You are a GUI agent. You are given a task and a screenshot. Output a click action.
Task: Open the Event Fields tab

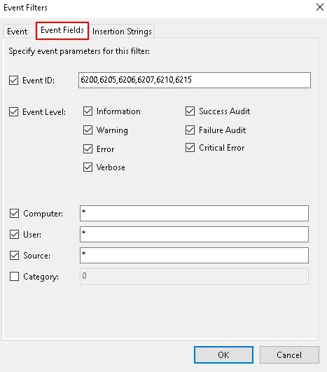(x=62, y=30)
